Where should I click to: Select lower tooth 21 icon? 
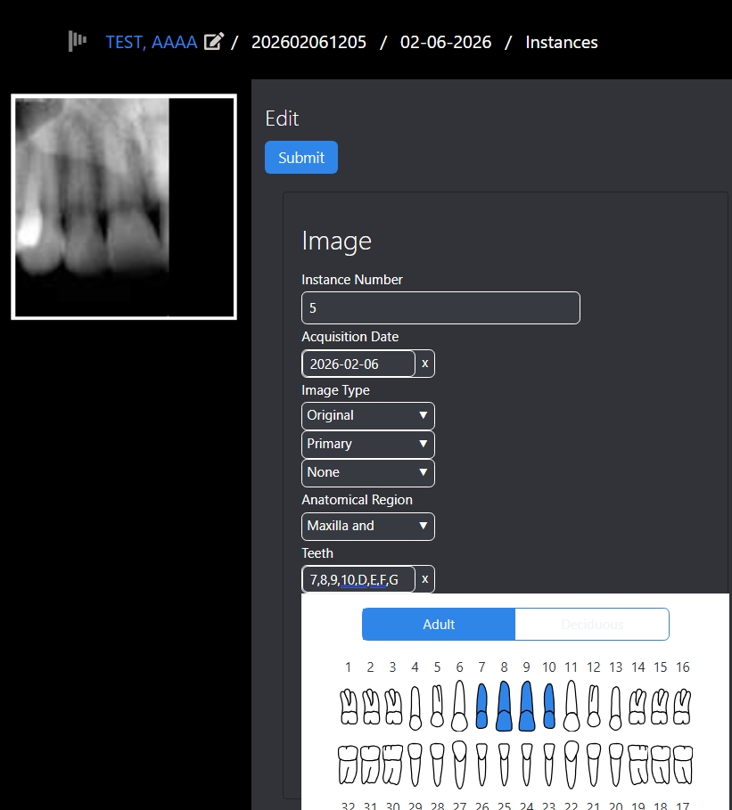(594, 765)
